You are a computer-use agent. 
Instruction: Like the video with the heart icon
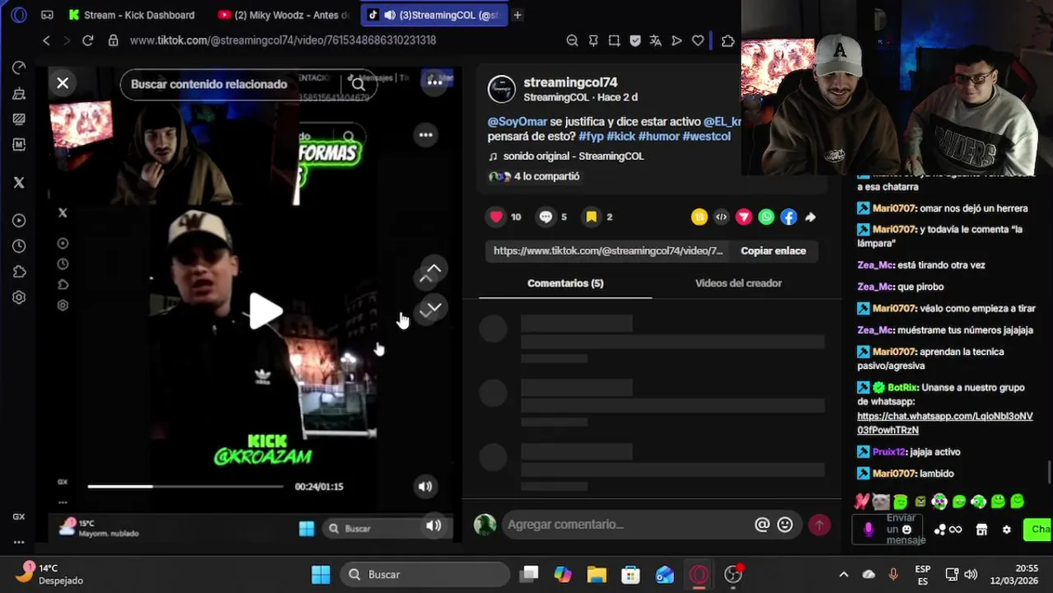point(496,217)
